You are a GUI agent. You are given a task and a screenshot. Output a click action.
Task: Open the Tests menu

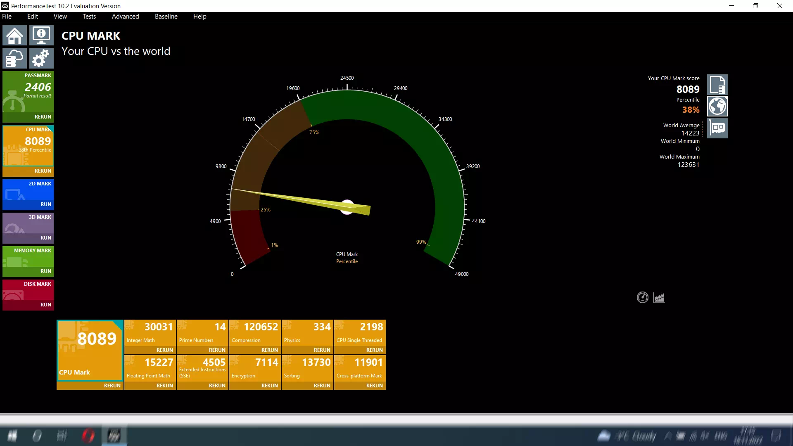pyautogui.click(x=89, y=17)
